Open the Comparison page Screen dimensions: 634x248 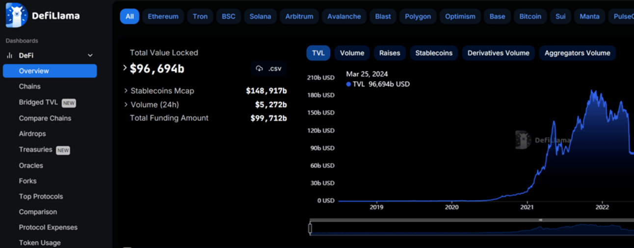tap(38, 212)
